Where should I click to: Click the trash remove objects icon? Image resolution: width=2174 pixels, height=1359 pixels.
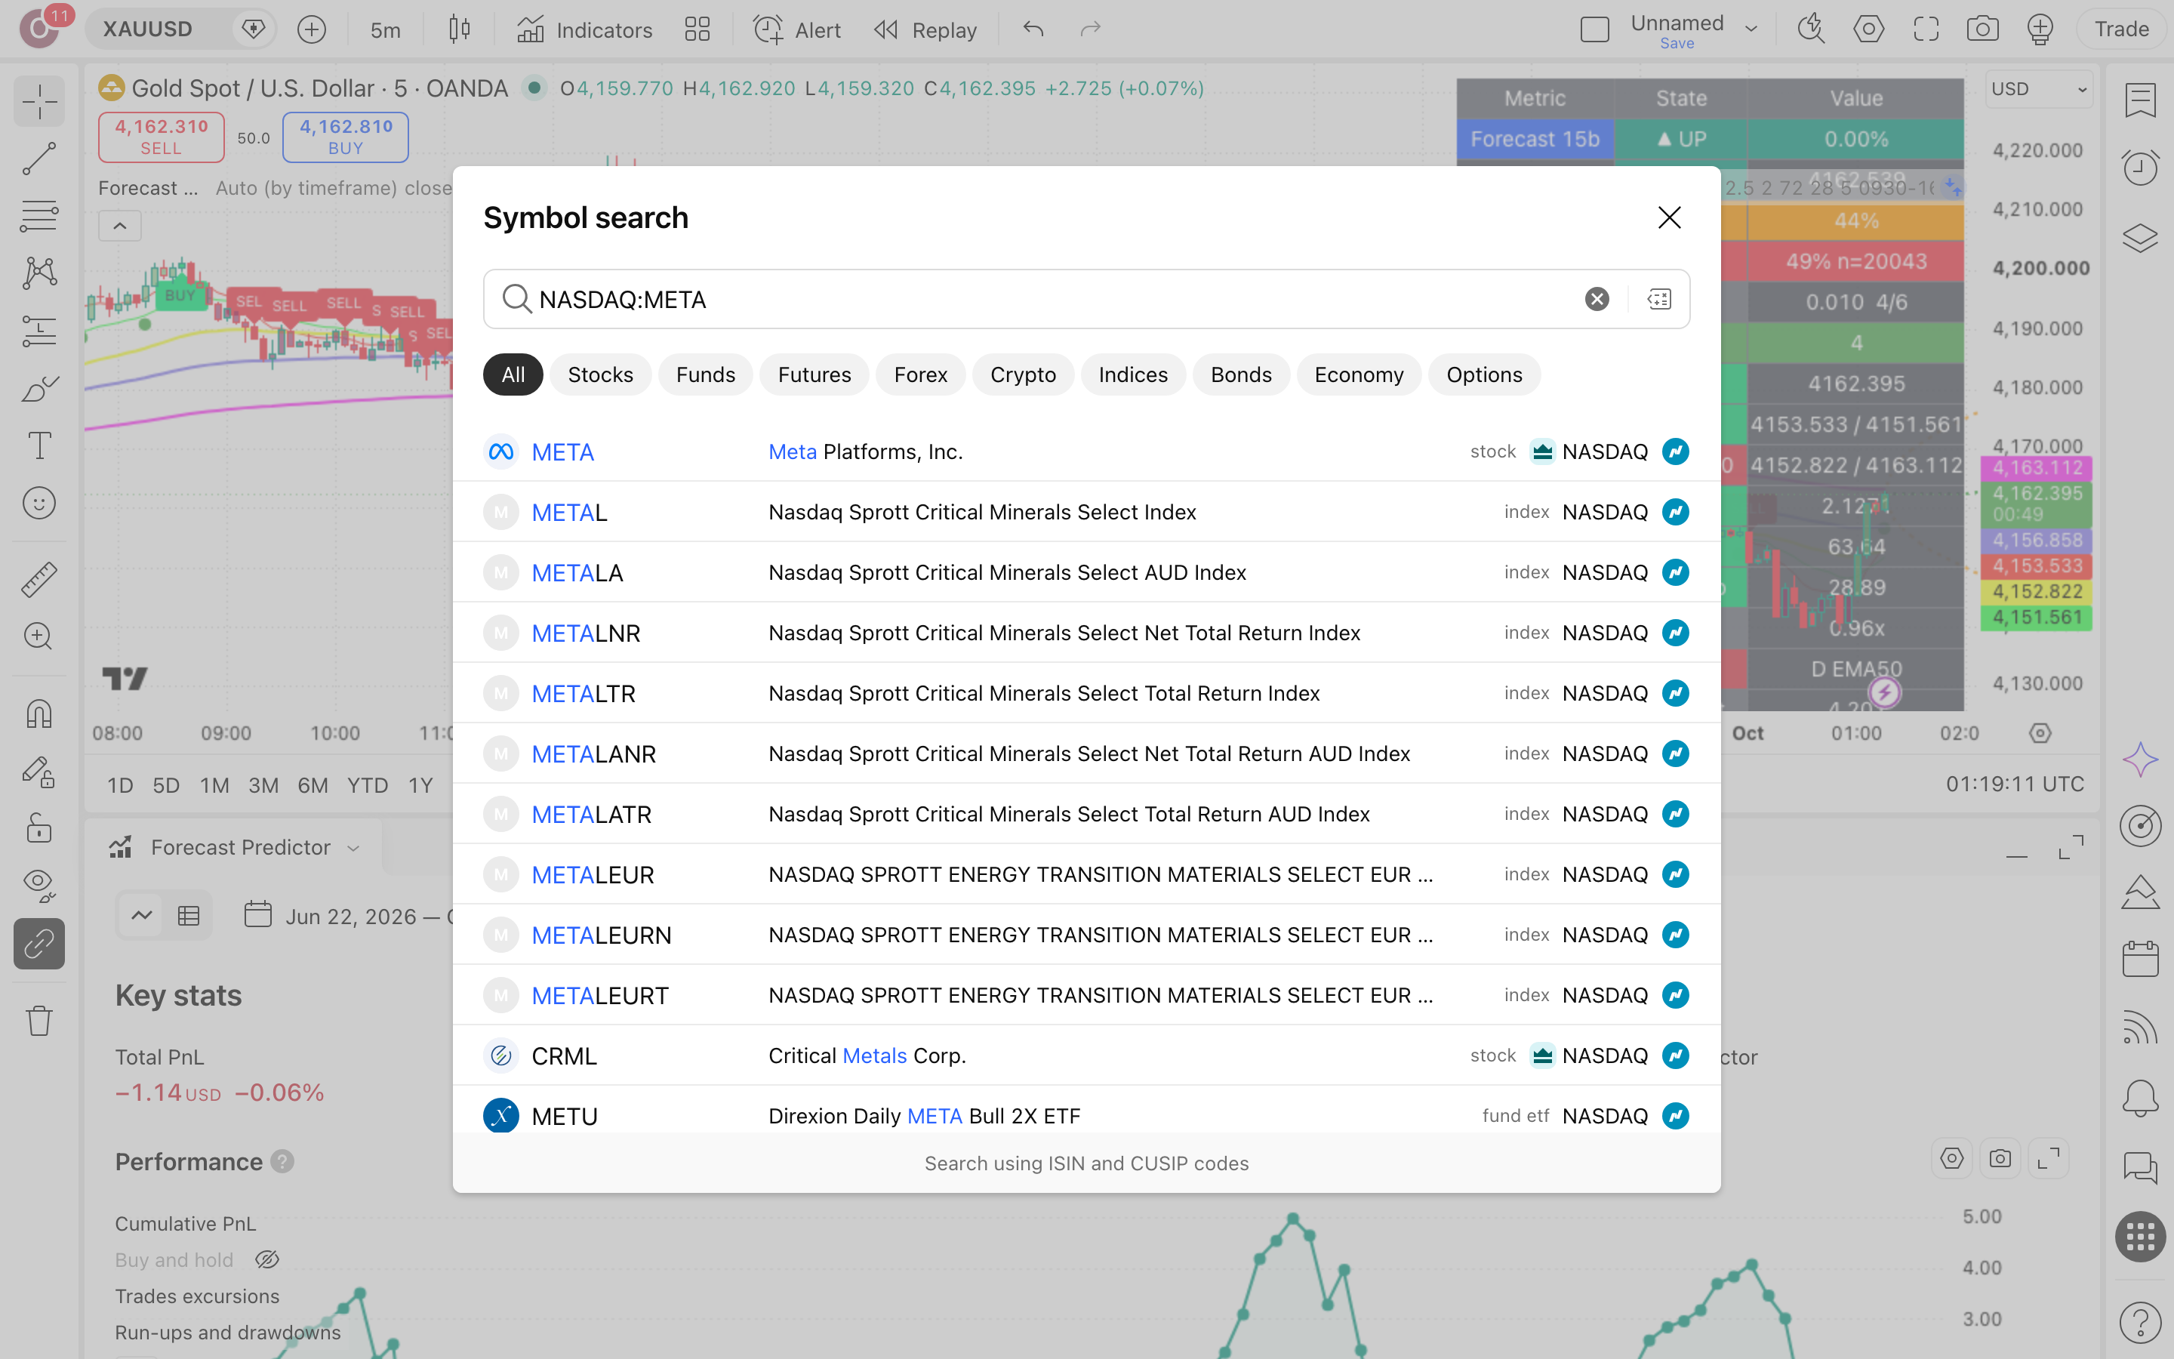coord(38,1020)
